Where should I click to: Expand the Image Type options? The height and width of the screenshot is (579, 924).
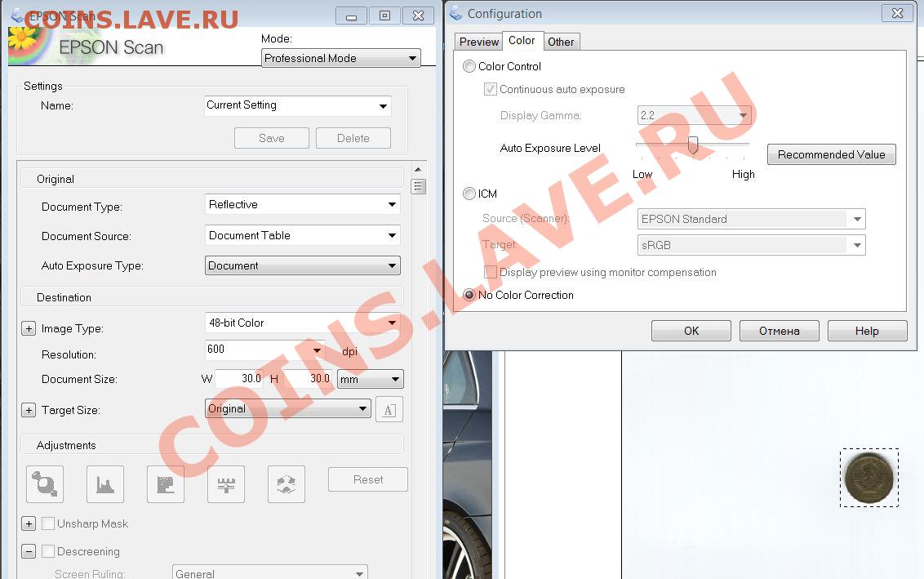pos(29,328)
